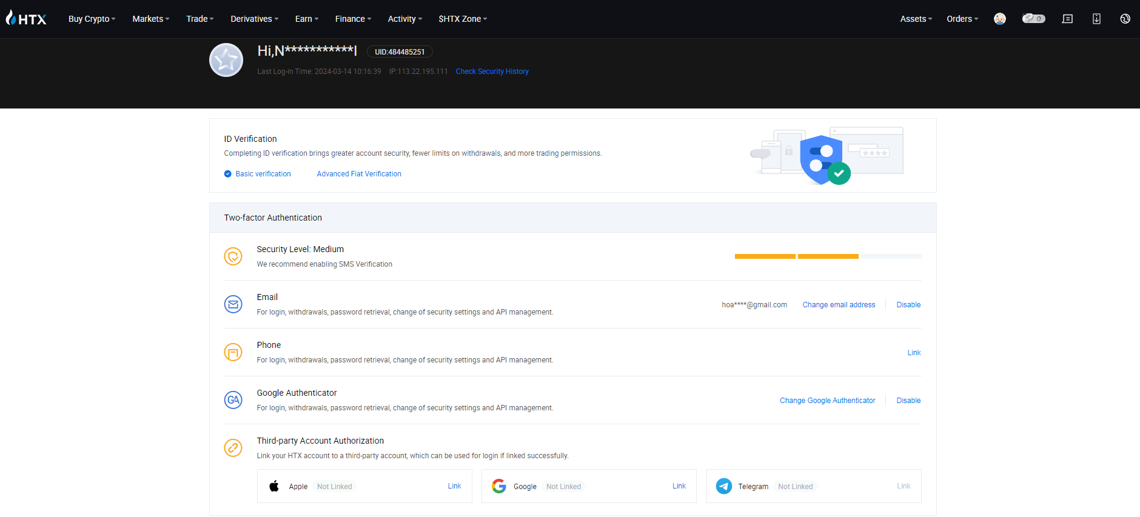Screen dimensions: 1140x517
Task: Open the Derivatives dropdown
Action: pos(254,19)
